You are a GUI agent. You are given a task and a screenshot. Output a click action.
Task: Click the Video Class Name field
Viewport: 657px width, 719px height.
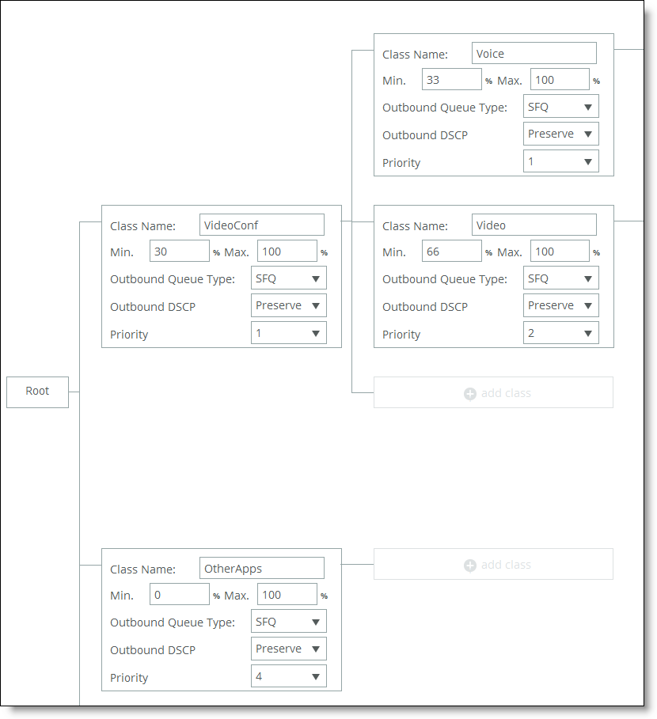534,225
